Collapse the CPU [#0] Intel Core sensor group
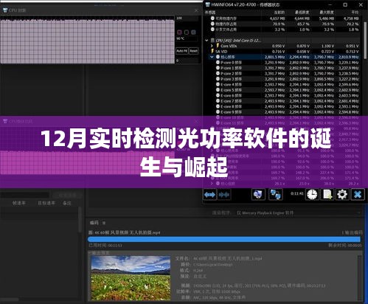The image size is (368, 304). tap(206, 41)
